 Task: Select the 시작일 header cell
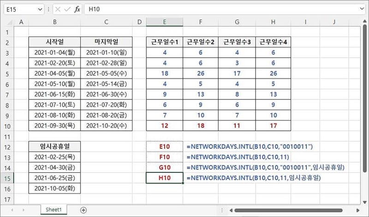(x=54, y=42)
